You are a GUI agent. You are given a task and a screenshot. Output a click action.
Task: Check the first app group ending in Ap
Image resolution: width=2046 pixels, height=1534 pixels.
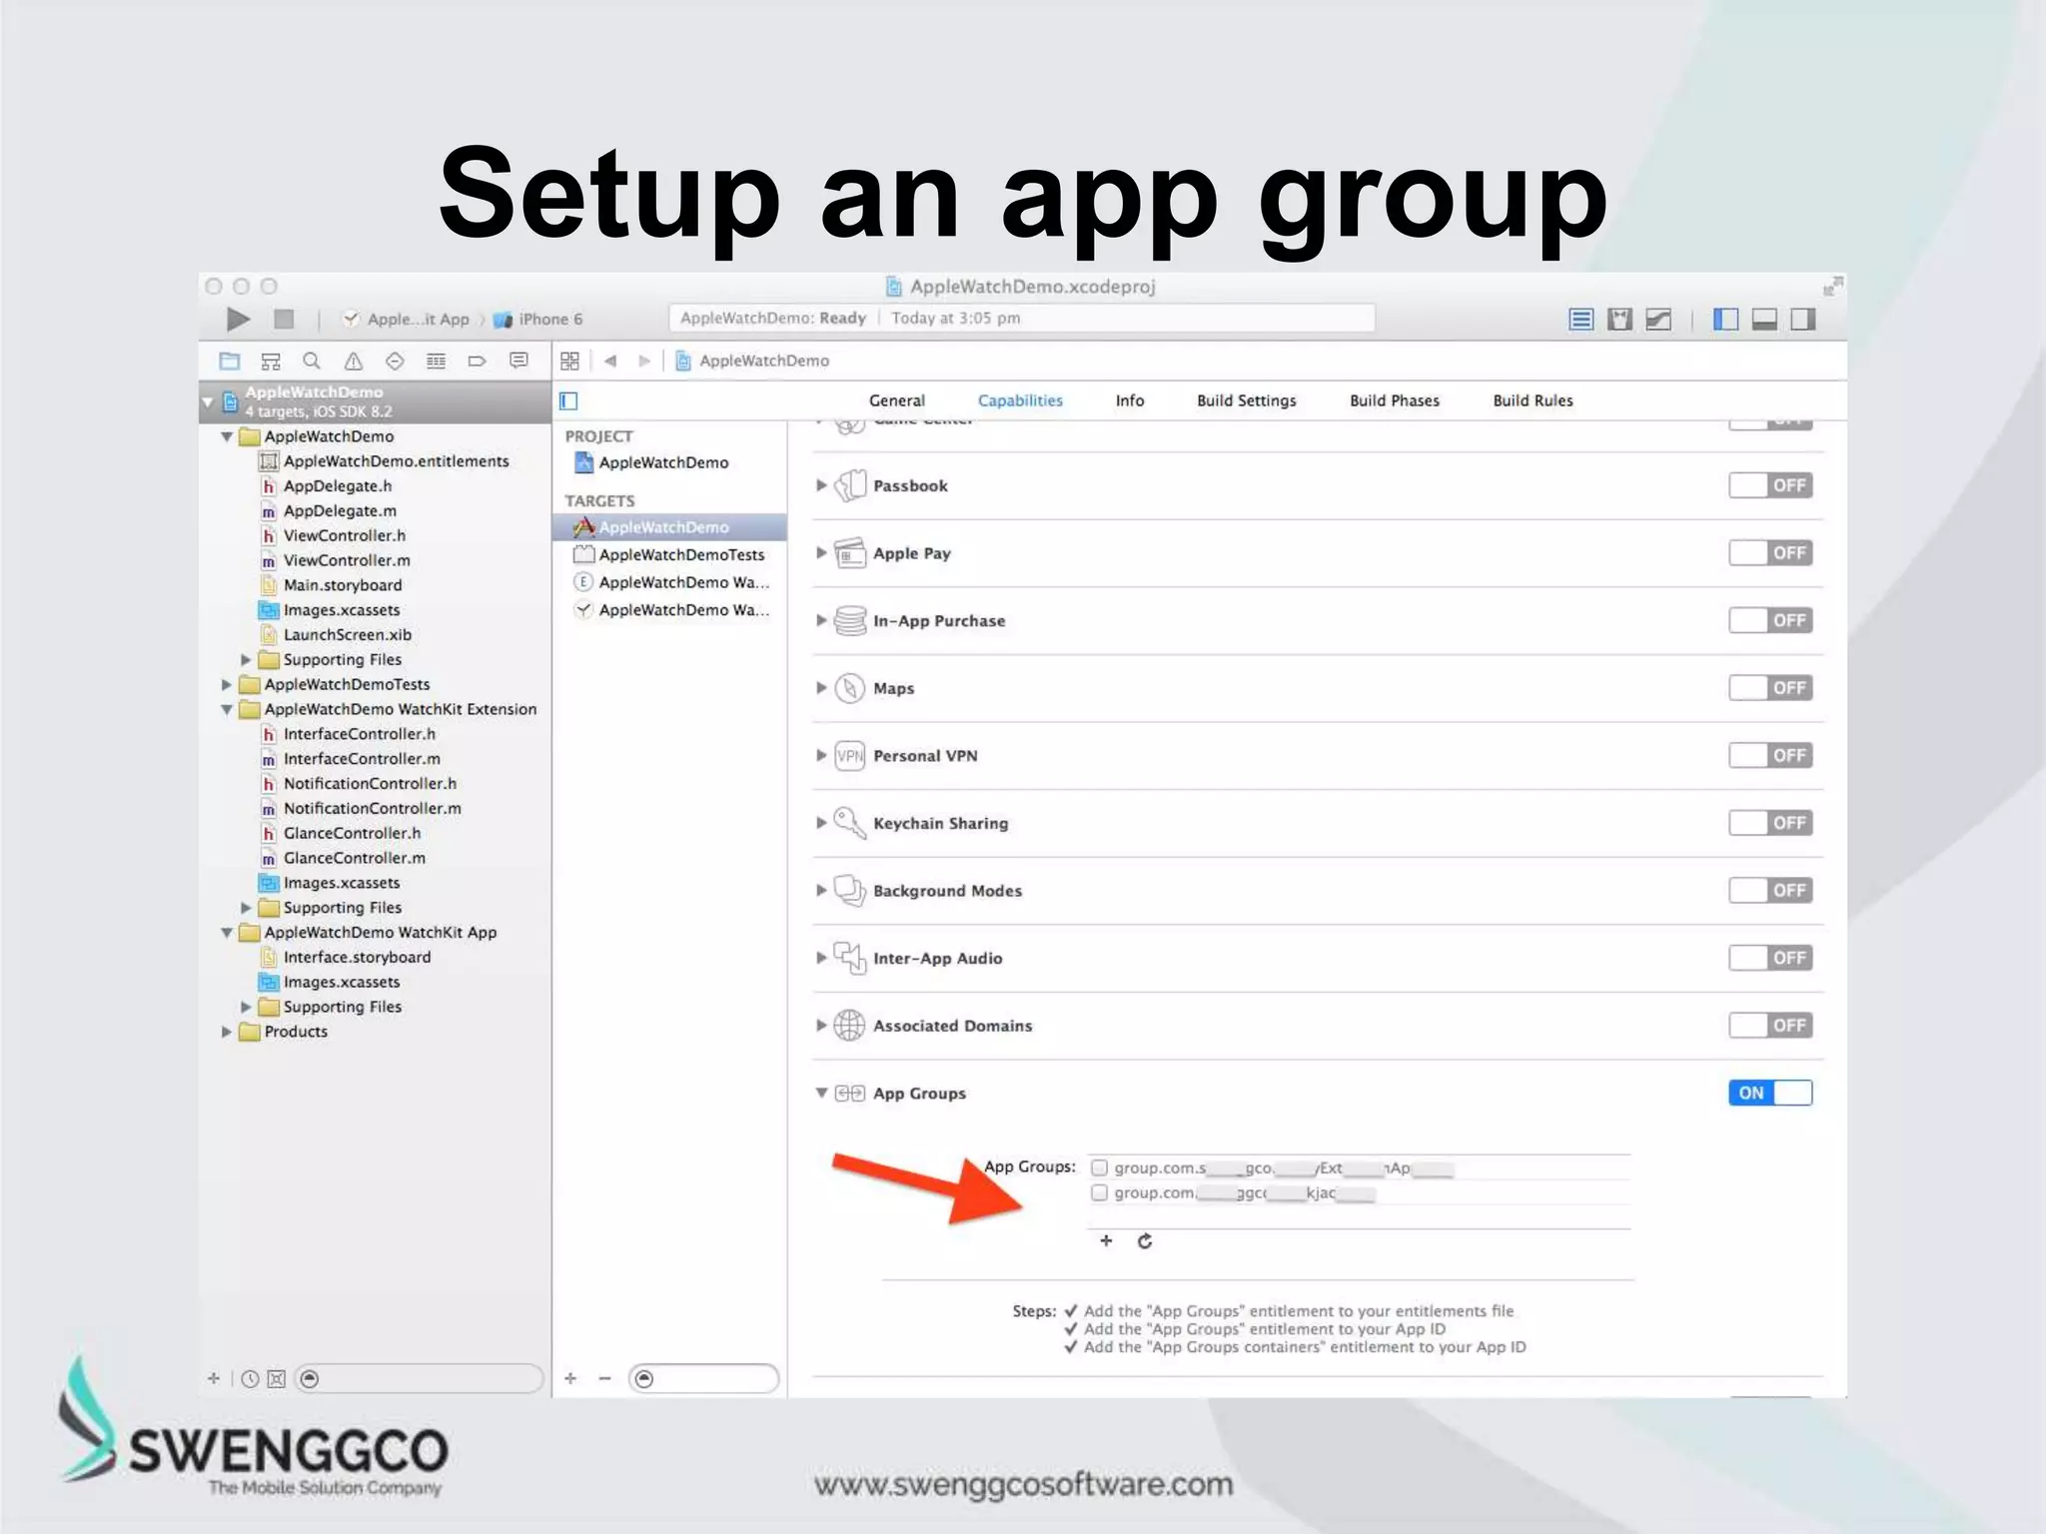tap(1100, 1167)
